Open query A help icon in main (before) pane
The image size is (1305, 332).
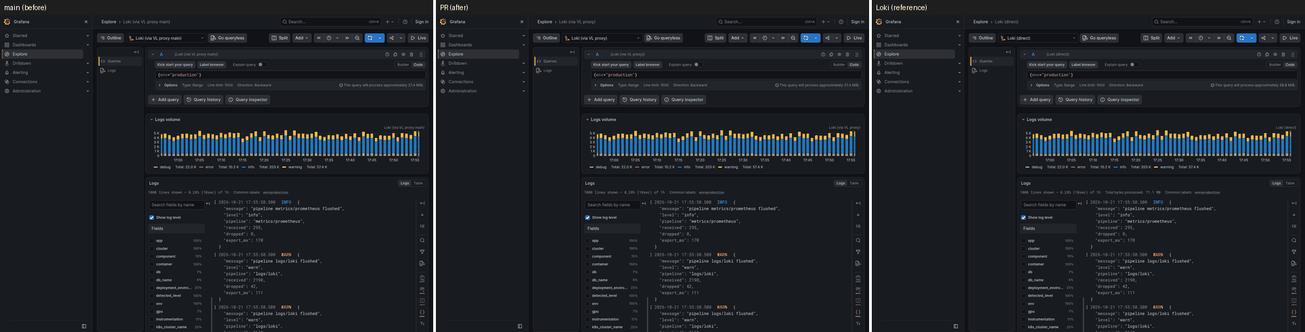[387, 54]
